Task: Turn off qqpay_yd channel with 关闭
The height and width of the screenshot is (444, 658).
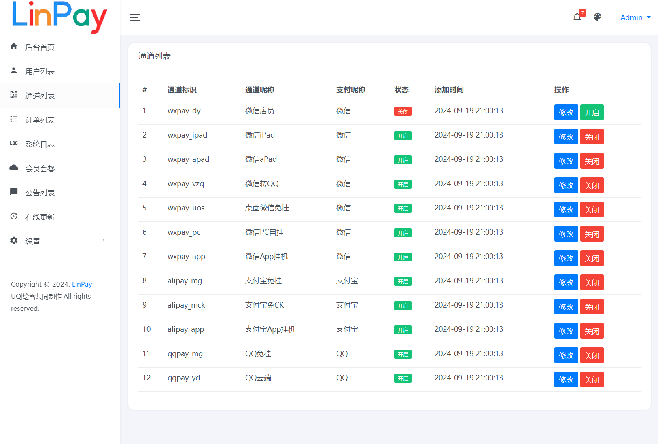Action: 592,379
